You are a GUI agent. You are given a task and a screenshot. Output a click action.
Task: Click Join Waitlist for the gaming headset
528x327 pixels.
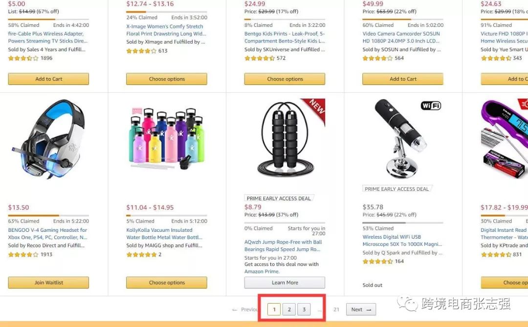(x=48, y=283)
